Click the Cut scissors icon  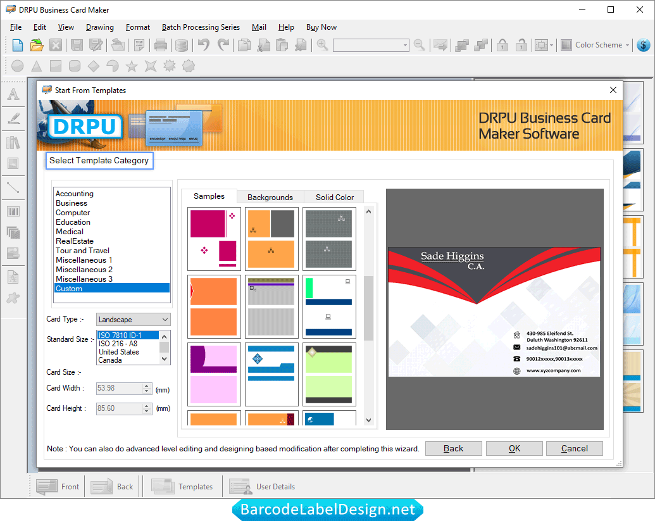(x=264, y=45)
